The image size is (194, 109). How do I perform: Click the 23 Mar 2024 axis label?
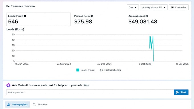coord(64,64)
